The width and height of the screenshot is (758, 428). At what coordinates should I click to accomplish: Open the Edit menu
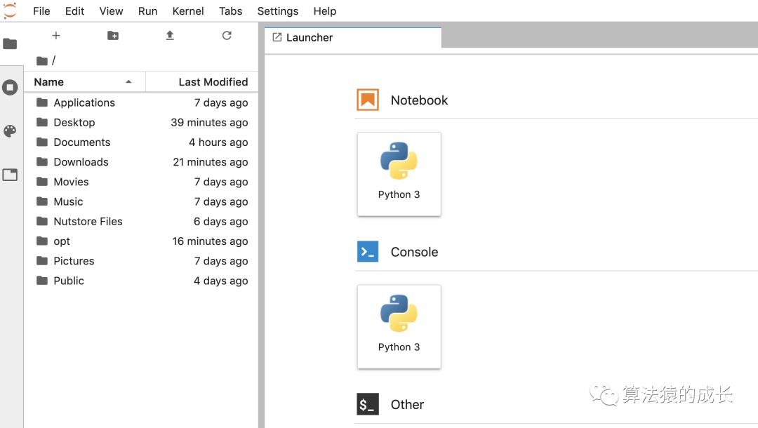click(x=74, y=11)
